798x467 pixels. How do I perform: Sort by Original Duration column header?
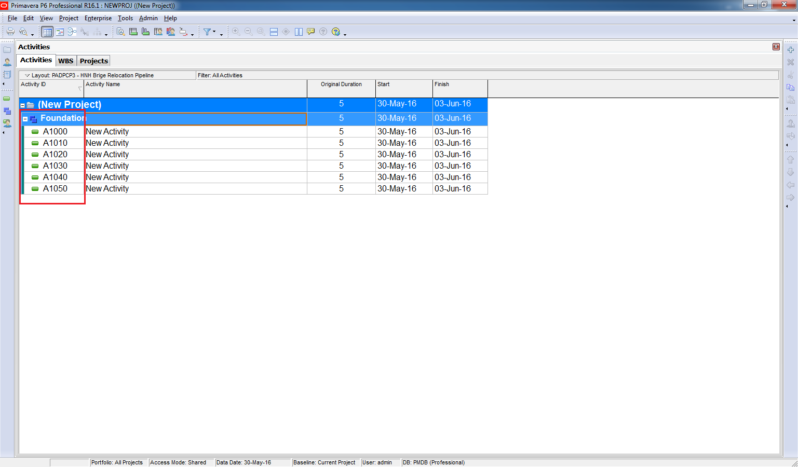click(x=341, y=85)
